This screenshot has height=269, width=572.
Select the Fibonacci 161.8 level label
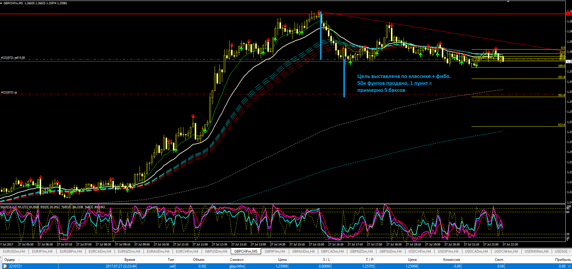pyautogui.click(x=561, y=77)
